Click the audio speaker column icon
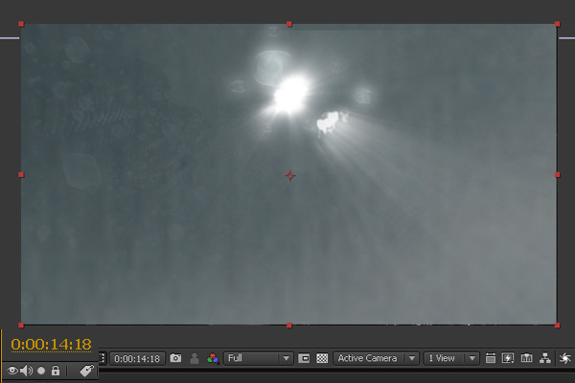This screenshot has width=575, height=383. [26, 371]
